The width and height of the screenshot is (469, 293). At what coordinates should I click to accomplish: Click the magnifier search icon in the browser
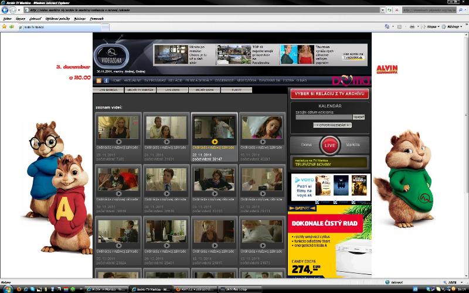coord(461,10)
